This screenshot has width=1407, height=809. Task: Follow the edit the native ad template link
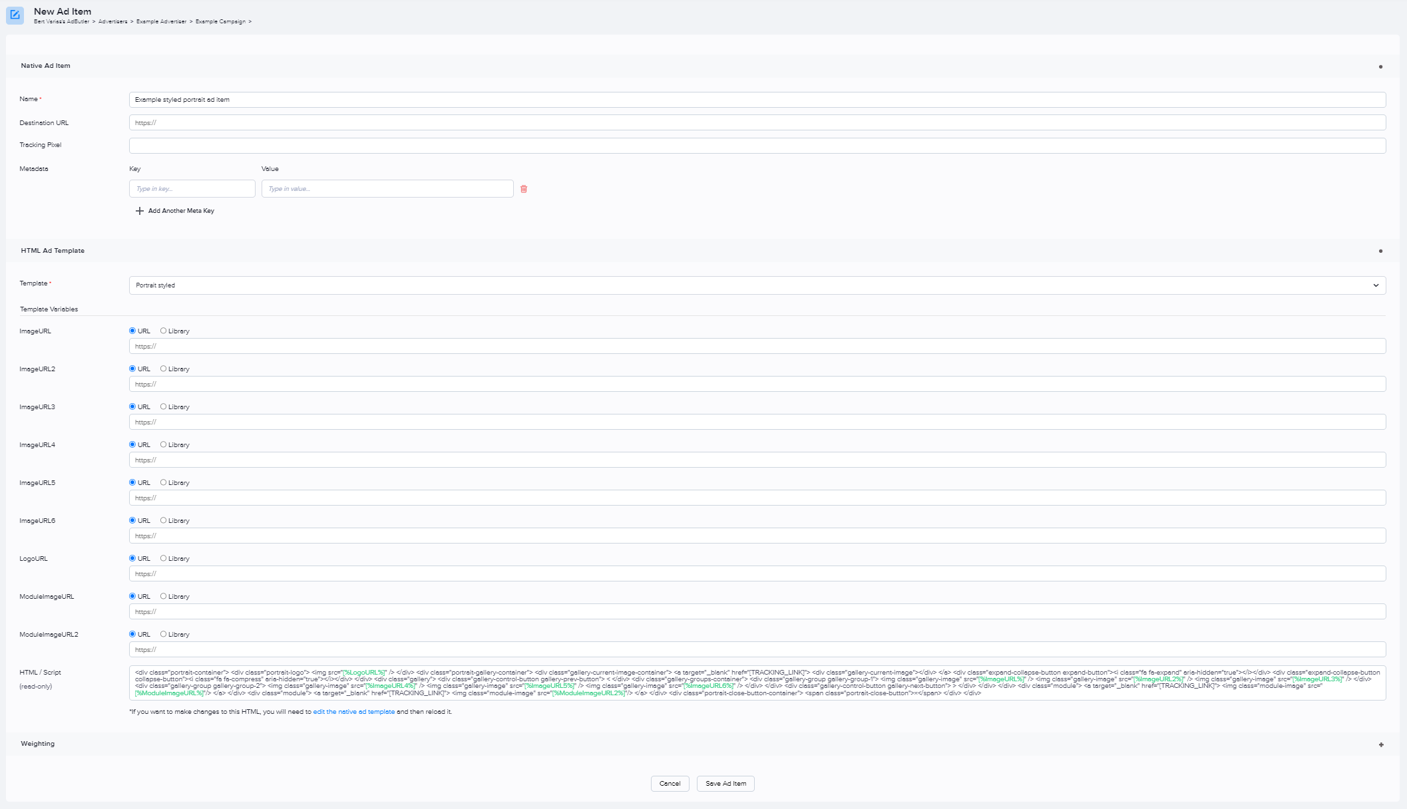tap(353, 712)
